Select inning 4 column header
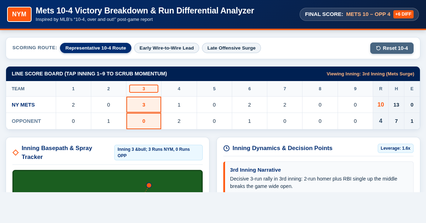The height and width of the screenshot is (223, 426). 179,89
